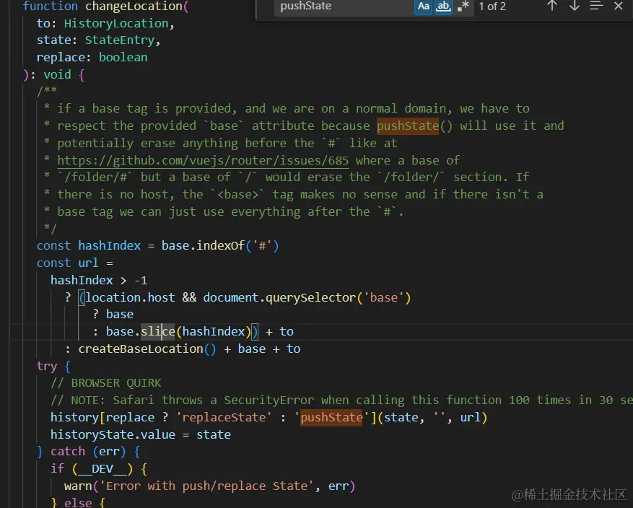Click the try keyword
Viewport: 633px width, 508px height.
point(47,367)
